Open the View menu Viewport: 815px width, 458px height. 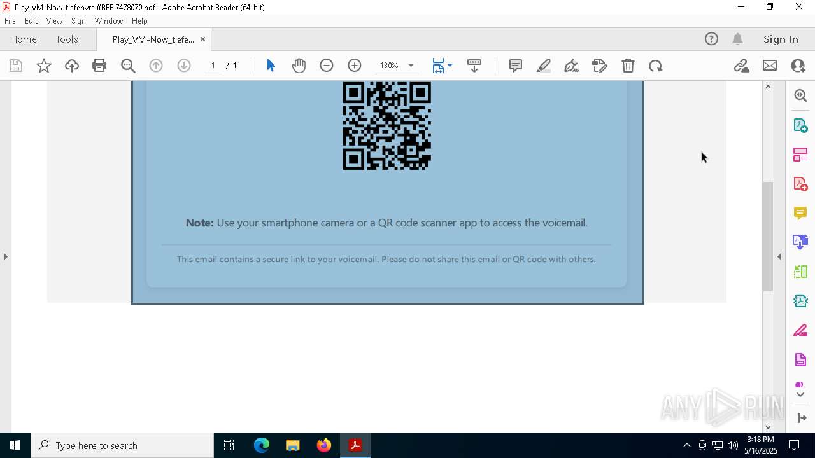[54, 21]
